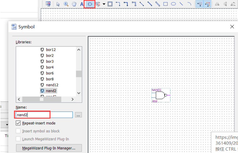
Task: Select nand2 in the Libraries list
Action: tap(49, 91)
